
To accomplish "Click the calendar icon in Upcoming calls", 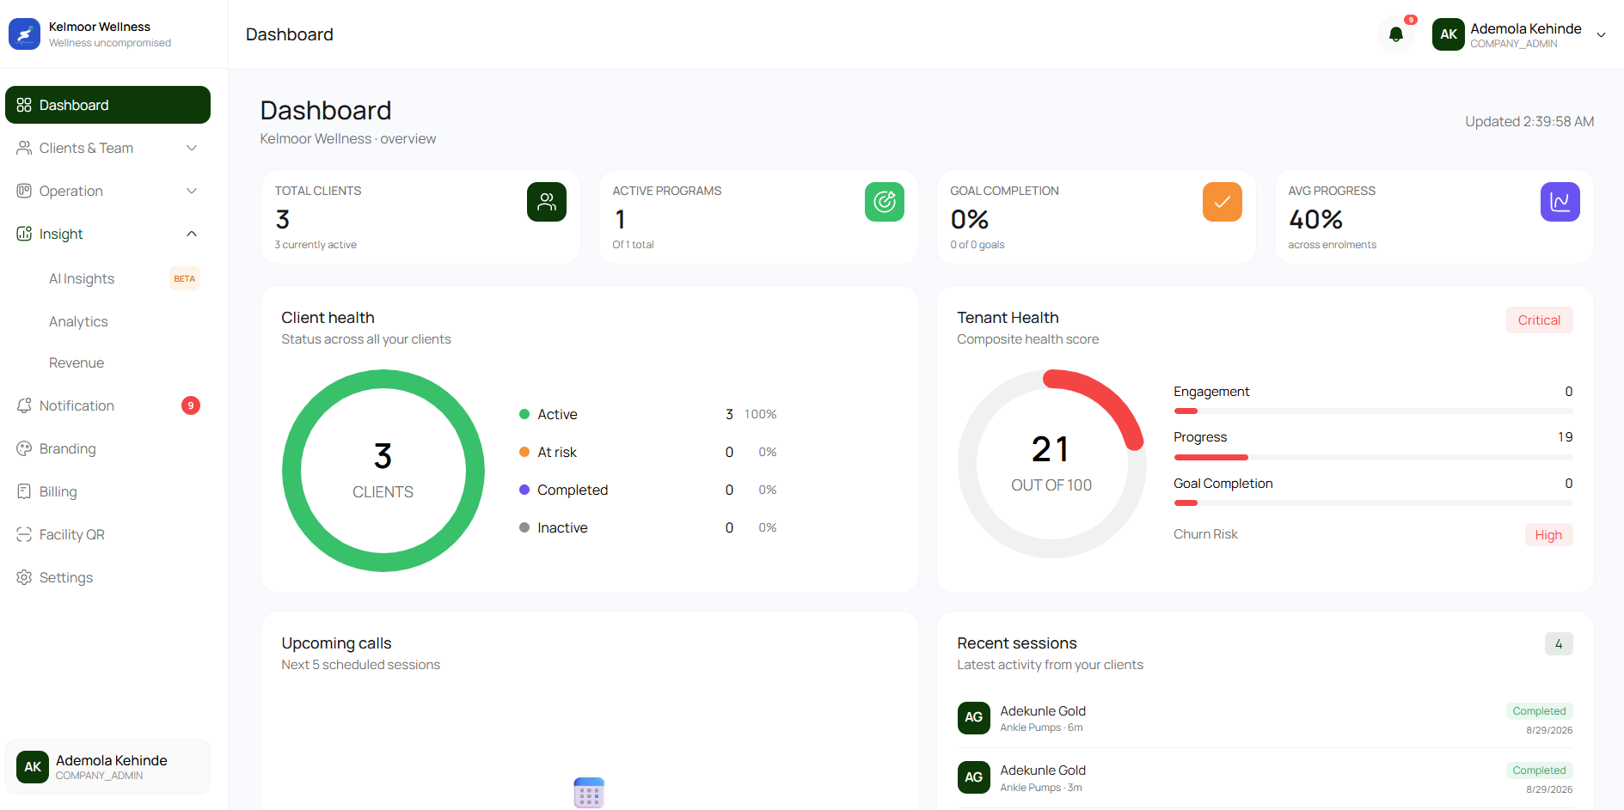I will click(x=589, y=793).
